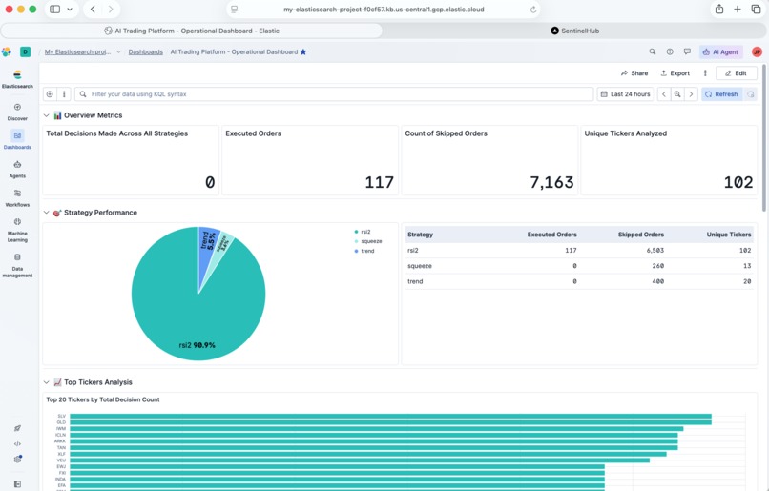This screenshot has width=769, height=491.
Task: Click the Safari address bar
Action: point(384,10)
